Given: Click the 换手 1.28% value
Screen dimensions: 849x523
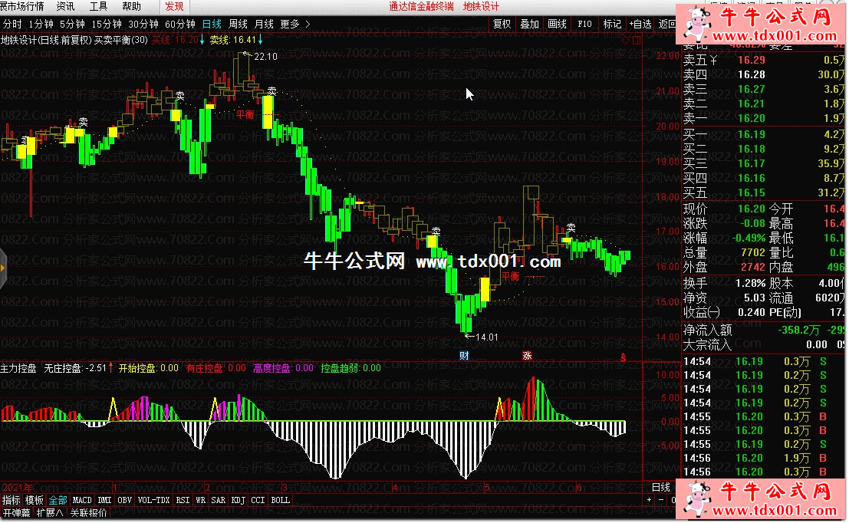Looking at the screenshot, I should pyautogui.click(x=750, y=283).
